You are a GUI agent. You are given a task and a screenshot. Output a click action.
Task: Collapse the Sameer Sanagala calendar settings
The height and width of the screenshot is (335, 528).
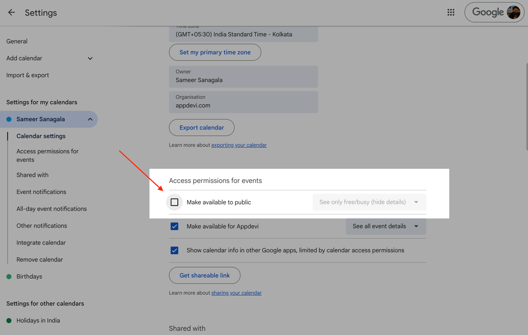coord(90,119)
